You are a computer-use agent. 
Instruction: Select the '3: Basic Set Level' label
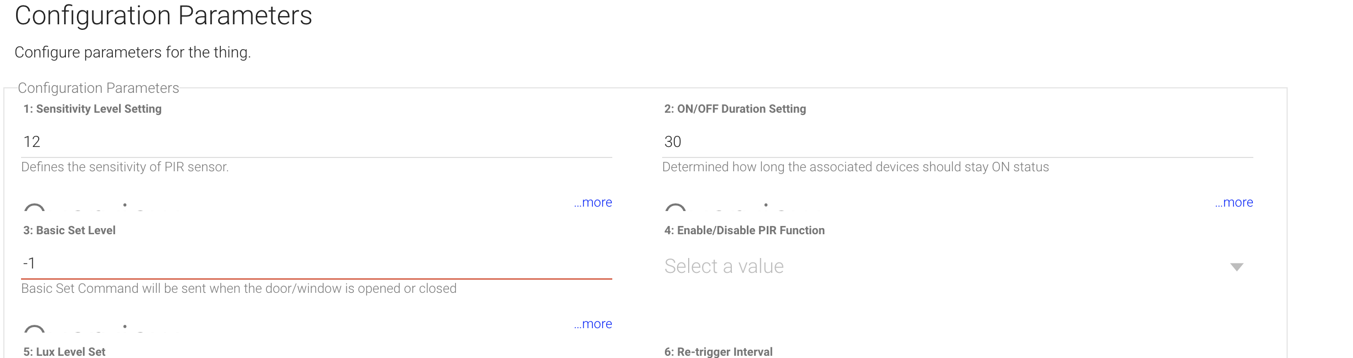pyautogui.click(x=69, y=230)
